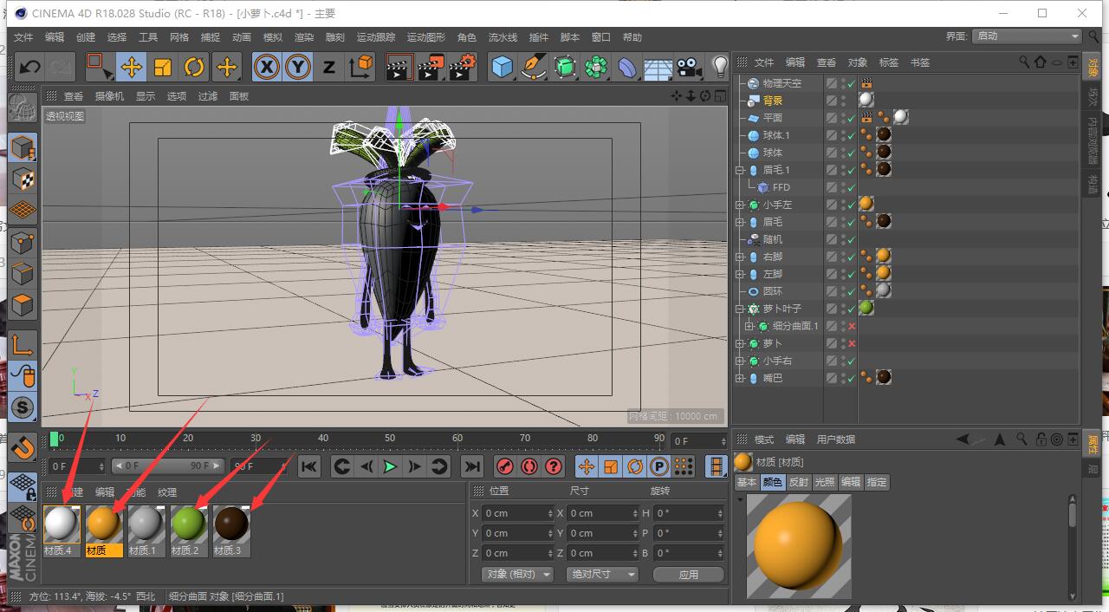The image size is (1109, 612).
Task: Switch to the 颜色 material tab
Action: coord(772,482)
